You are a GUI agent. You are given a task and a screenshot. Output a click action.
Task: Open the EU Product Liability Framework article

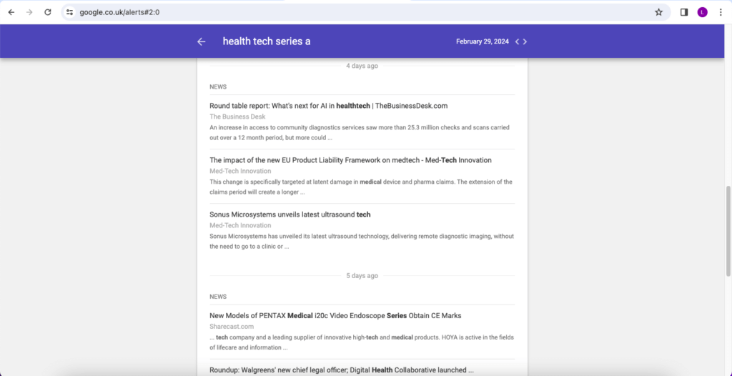350,160
